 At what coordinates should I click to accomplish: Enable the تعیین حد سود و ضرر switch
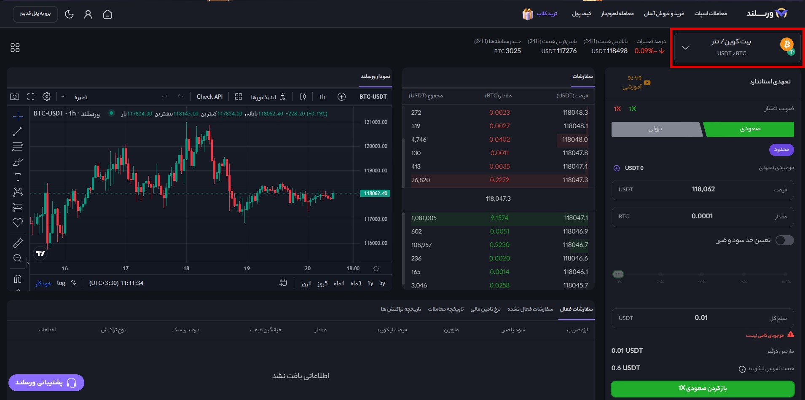click(x=785, y=240)
